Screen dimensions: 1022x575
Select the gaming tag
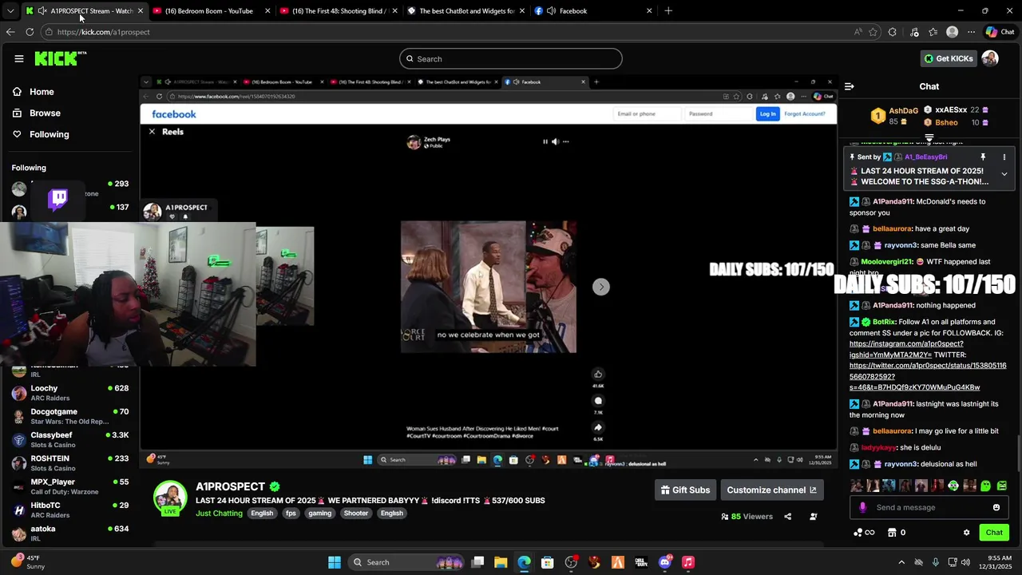pos(319,514)
